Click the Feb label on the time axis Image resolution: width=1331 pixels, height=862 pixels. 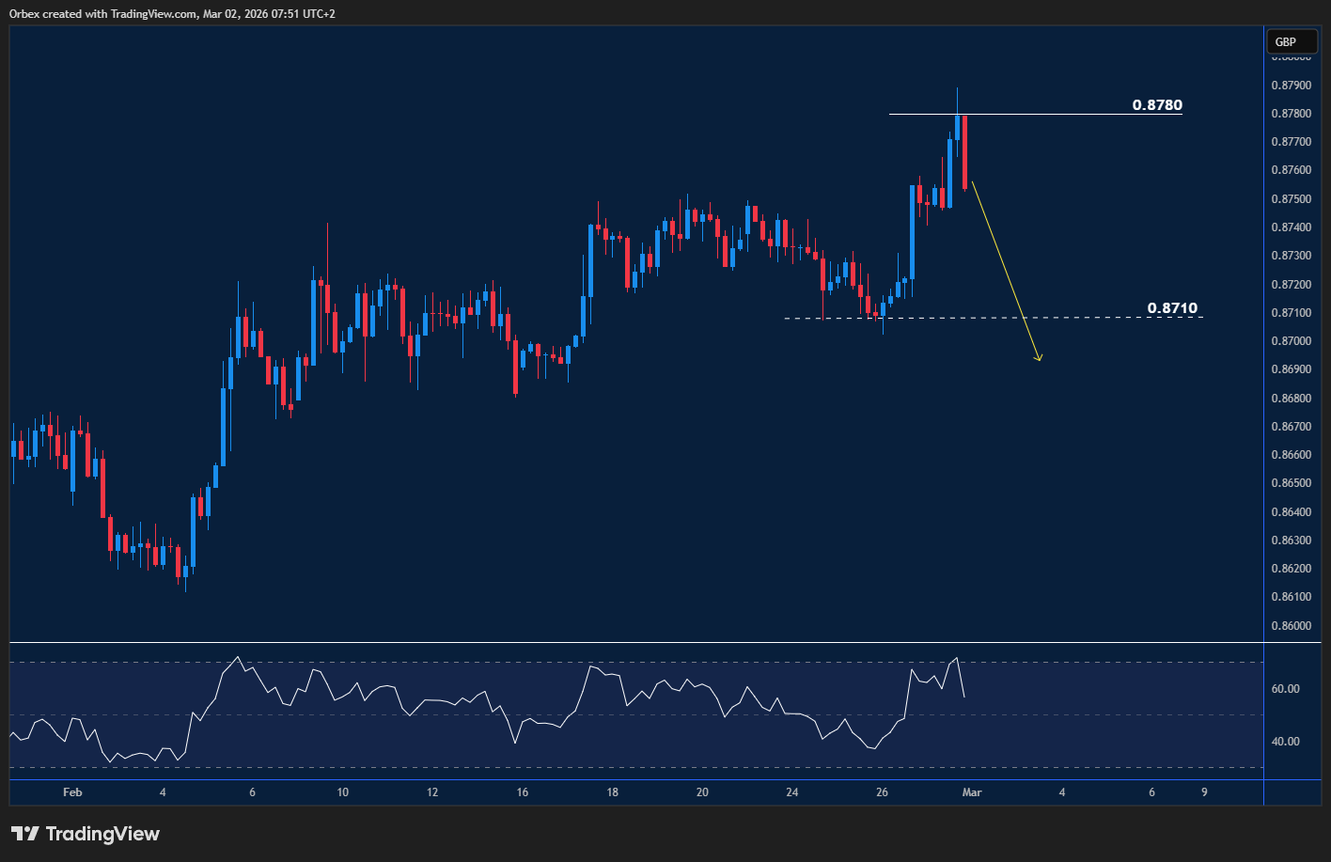(72, 792)
